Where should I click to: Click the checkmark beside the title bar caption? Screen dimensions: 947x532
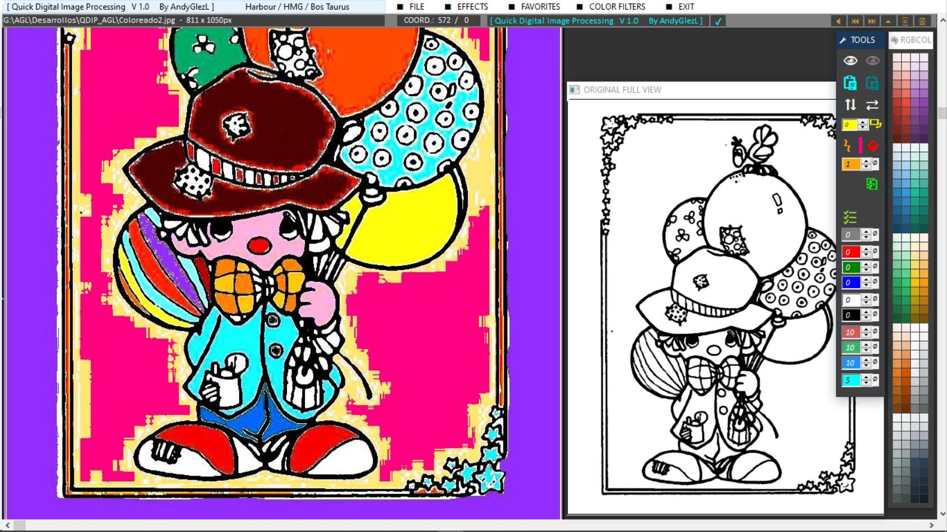pos(717,21)
